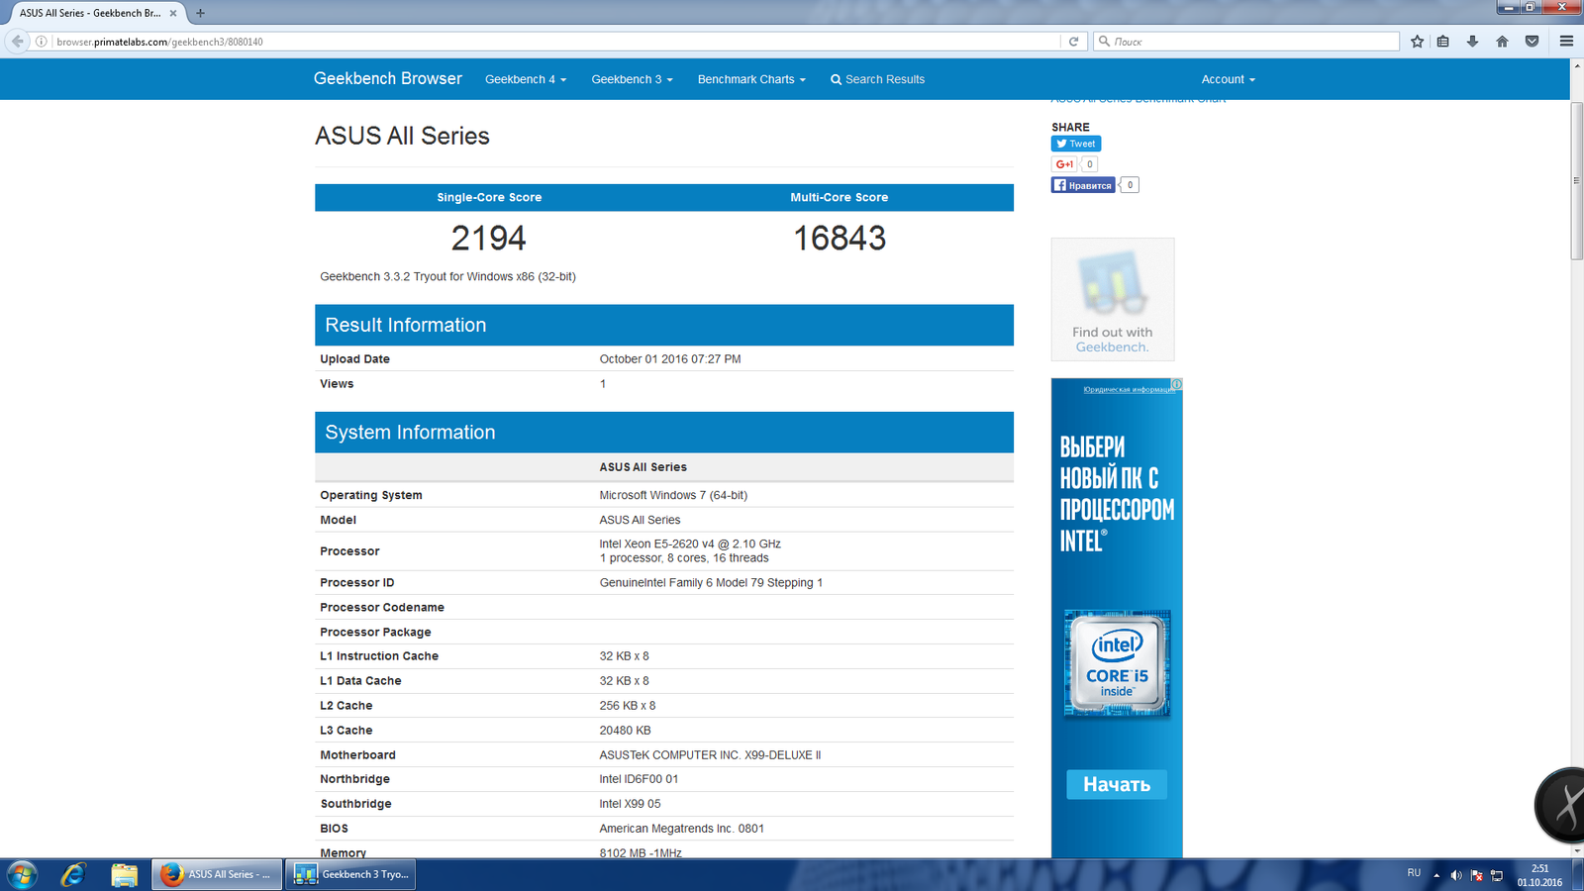The height and width of the screenshot is (891, 1584).
Task: Switch to the Firefox ASUS All Series taskbar button
Action: [217, 874]
